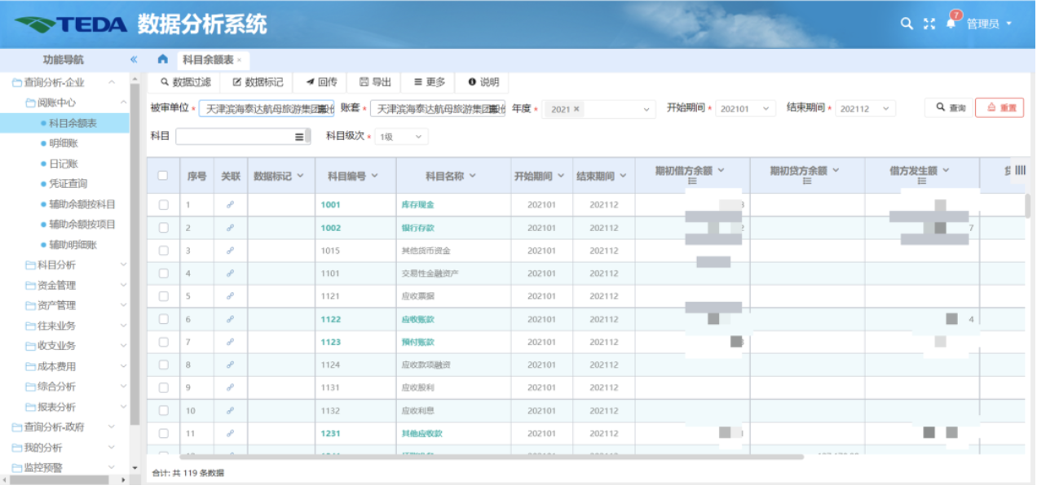Open account link 1001 in 科目编号 column
The height and width of the screenshot is (490, 1037).
[x=330, y=205]
